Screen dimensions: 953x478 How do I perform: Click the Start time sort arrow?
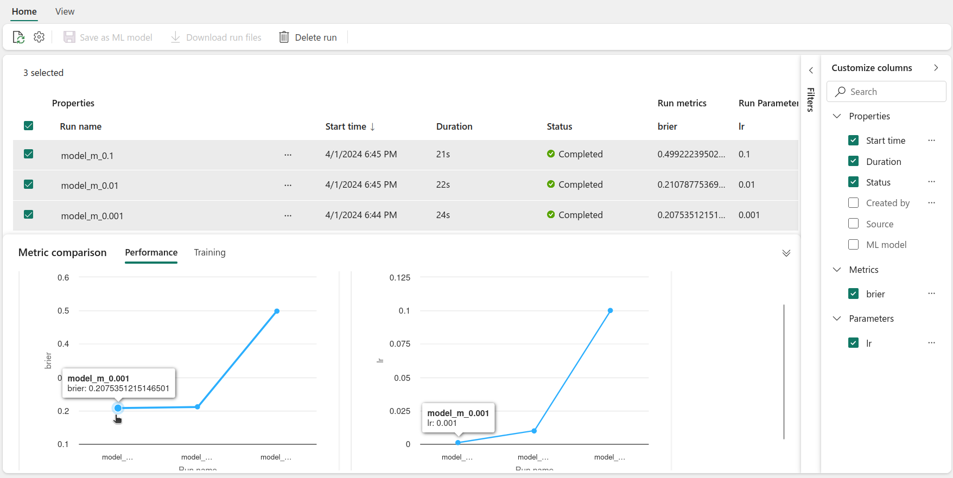tap(373, 127)
